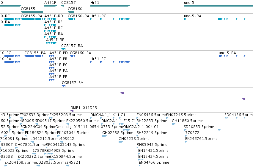Open EST EN15434.5prime
Viewport: 253px width, 167px height.
click(153, 157)
